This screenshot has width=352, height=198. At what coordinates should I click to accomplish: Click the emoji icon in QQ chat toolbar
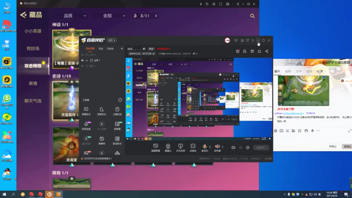[x=275, y=131]
